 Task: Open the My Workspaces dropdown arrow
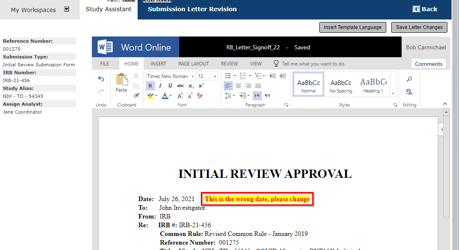[x=67, y=9]
